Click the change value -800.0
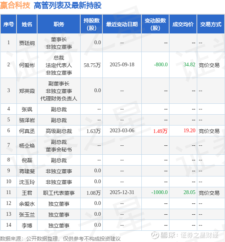Image resolution: width=225 pixels, height=242 pixels. [x=161, y=64]
